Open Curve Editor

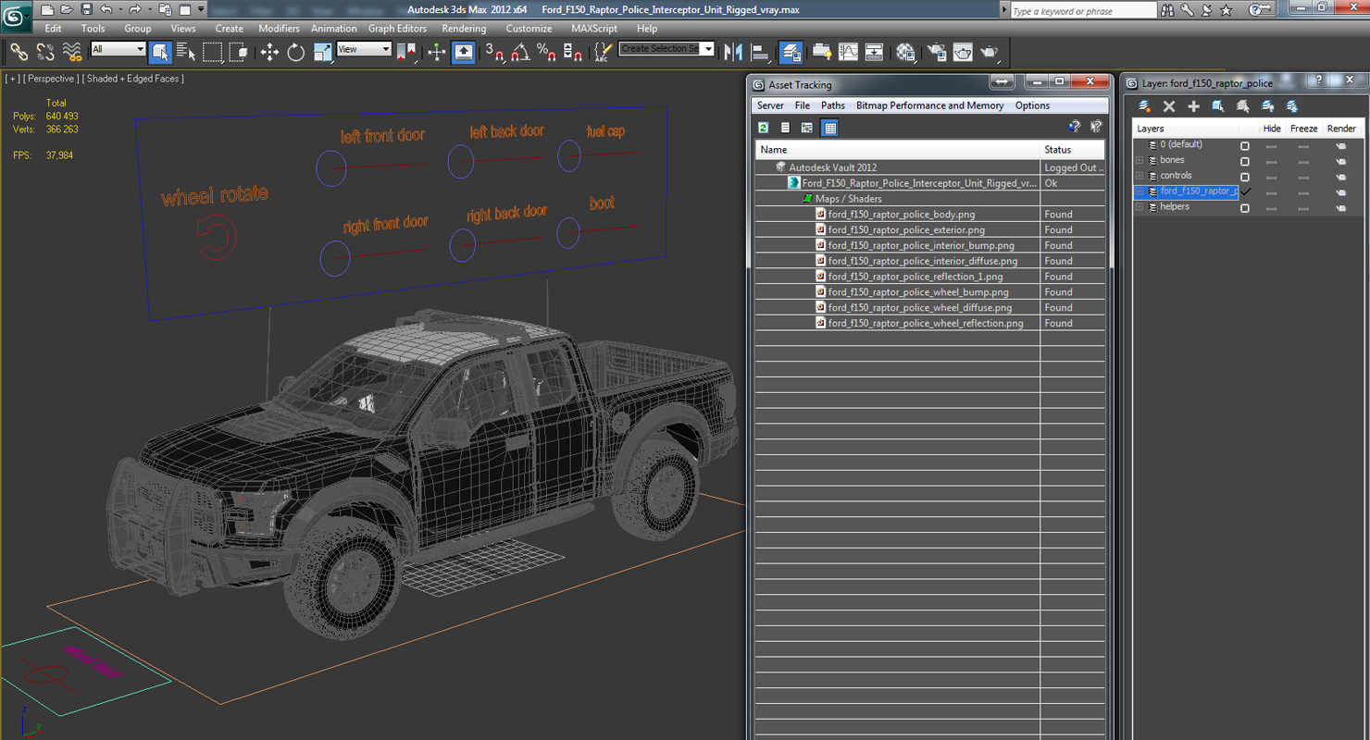click(x=848, y=52)
